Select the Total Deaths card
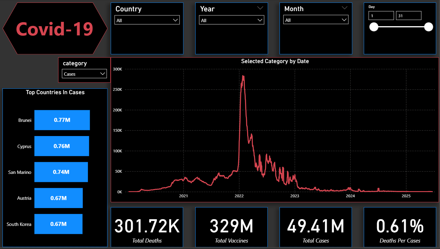Image resolution: width=440 pixels, height=249 pixels. (147, 227)
